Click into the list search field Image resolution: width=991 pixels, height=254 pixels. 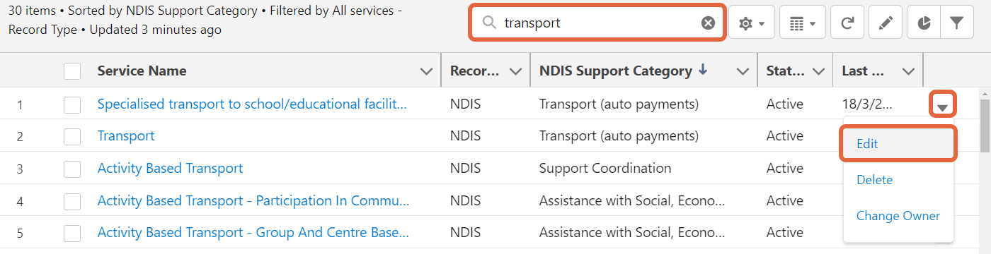coord(598,23)
